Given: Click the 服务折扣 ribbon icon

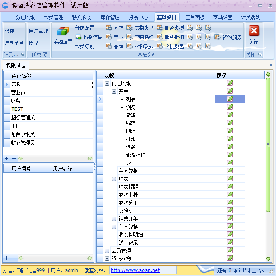Looking at the screenshot, I should [x=170, y=37].
